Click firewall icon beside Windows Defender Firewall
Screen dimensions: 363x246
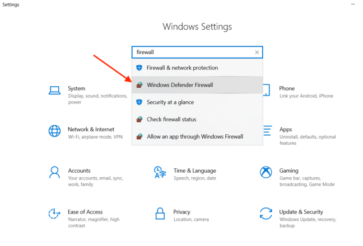139,85
